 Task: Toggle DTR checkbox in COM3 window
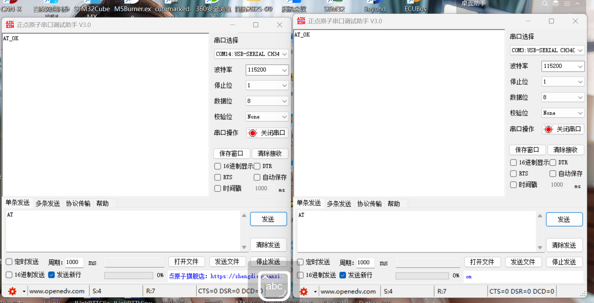coord(553,163)
